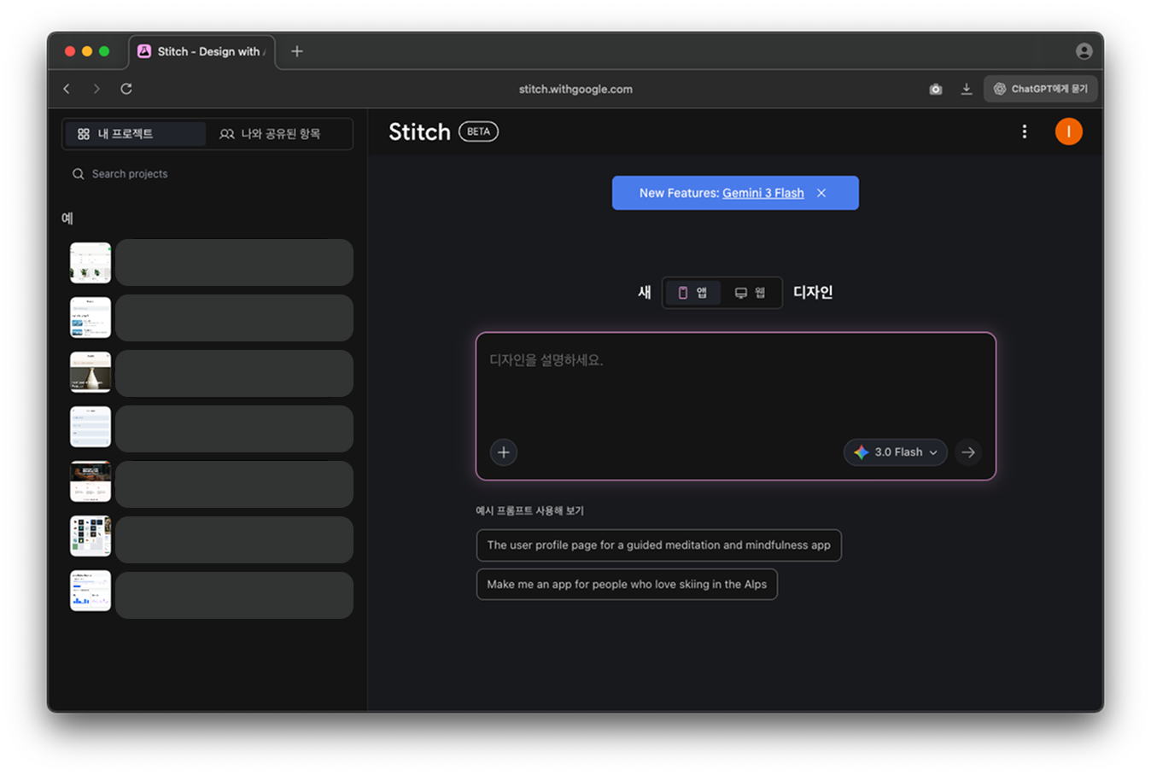
Task: Click the plus attach button in the prompt box
Action: click(504, 452)
